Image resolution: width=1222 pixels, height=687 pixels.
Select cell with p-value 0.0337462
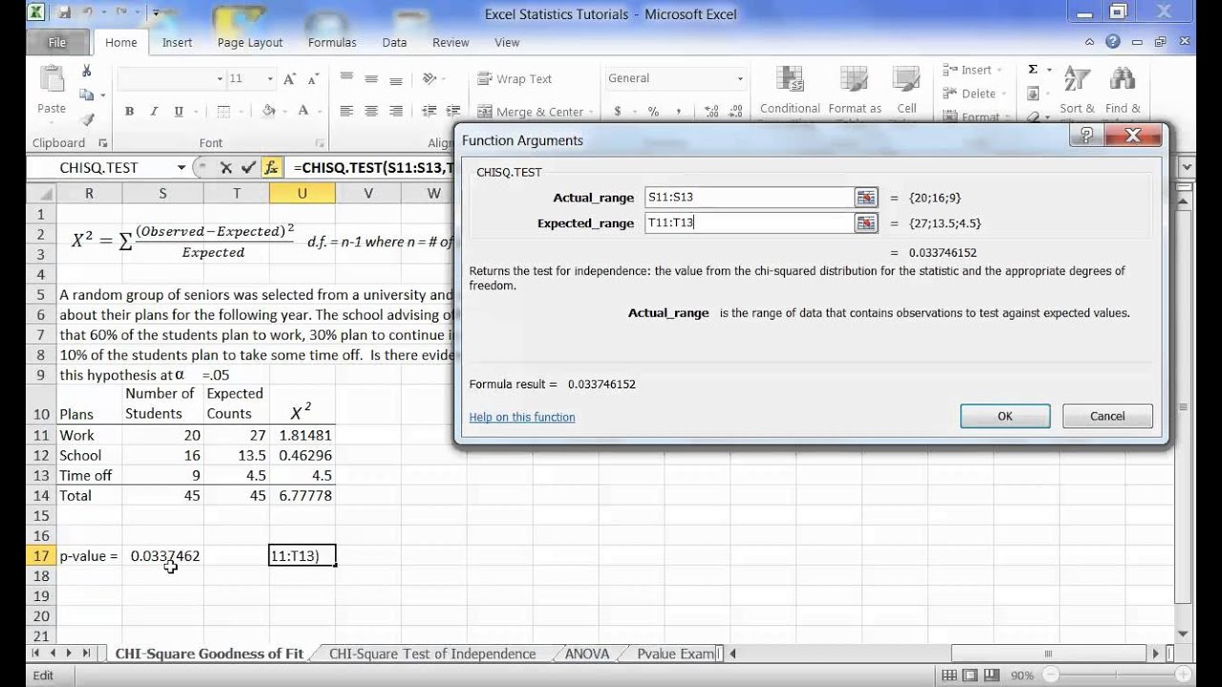[162, 555]
